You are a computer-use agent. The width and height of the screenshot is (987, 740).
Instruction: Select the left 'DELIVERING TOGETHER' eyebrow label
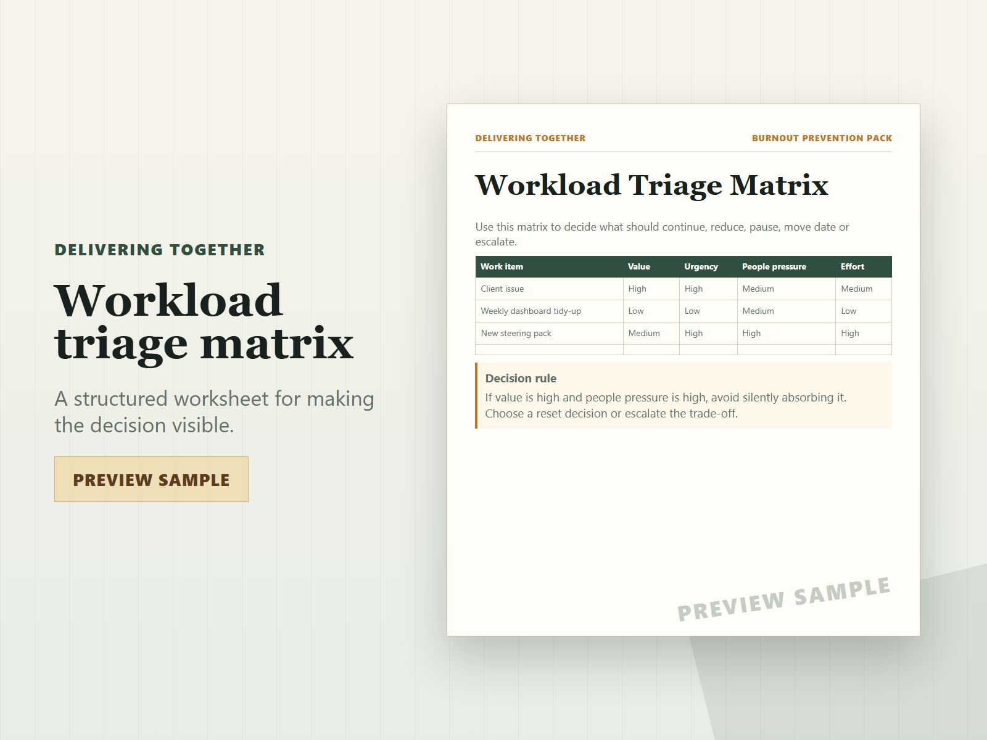(160, 250)
